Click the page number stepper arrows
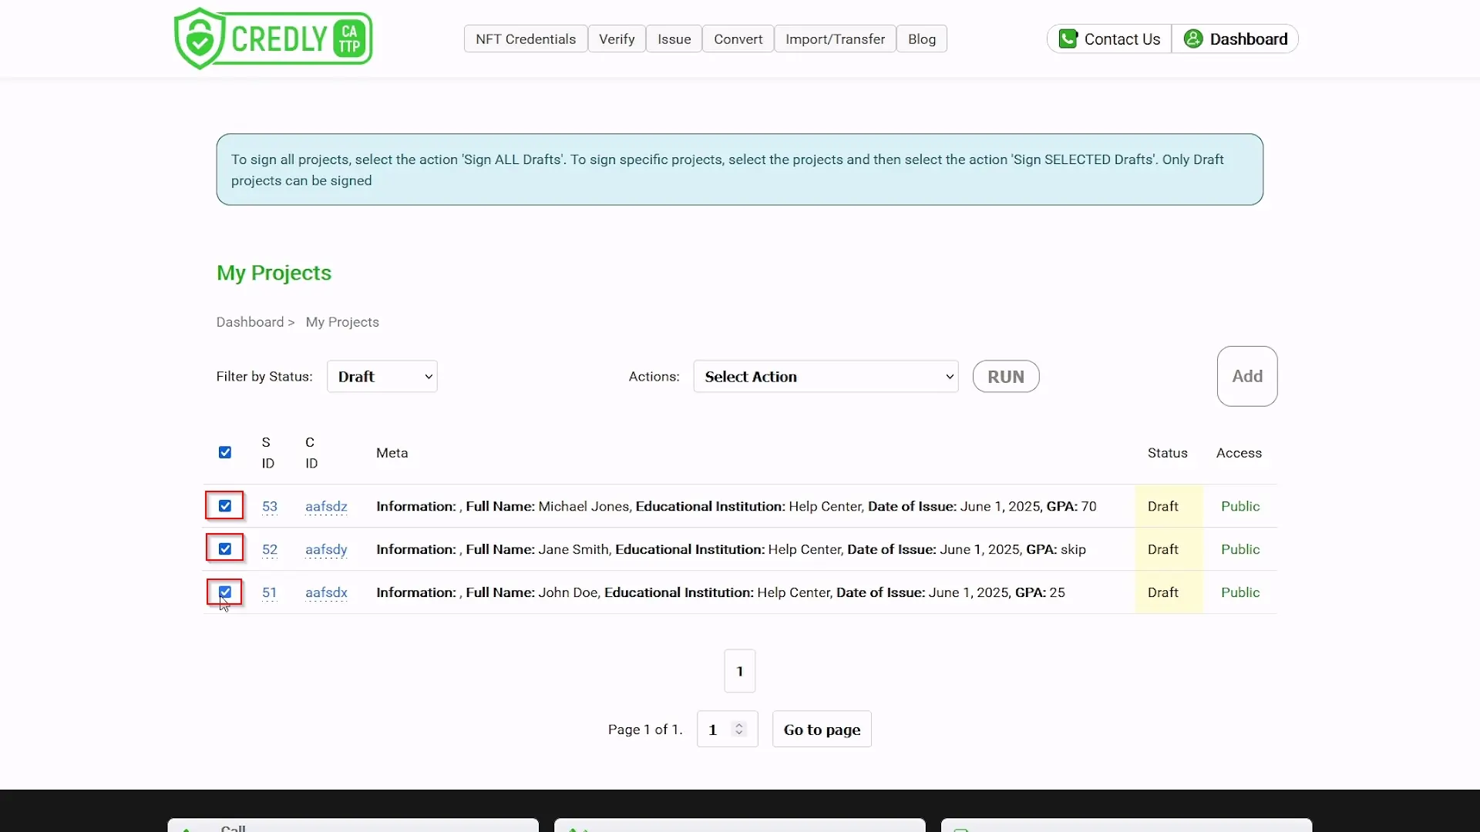Image resolution: width=1480 pixels, height=832 pixels. pos(739,729)
